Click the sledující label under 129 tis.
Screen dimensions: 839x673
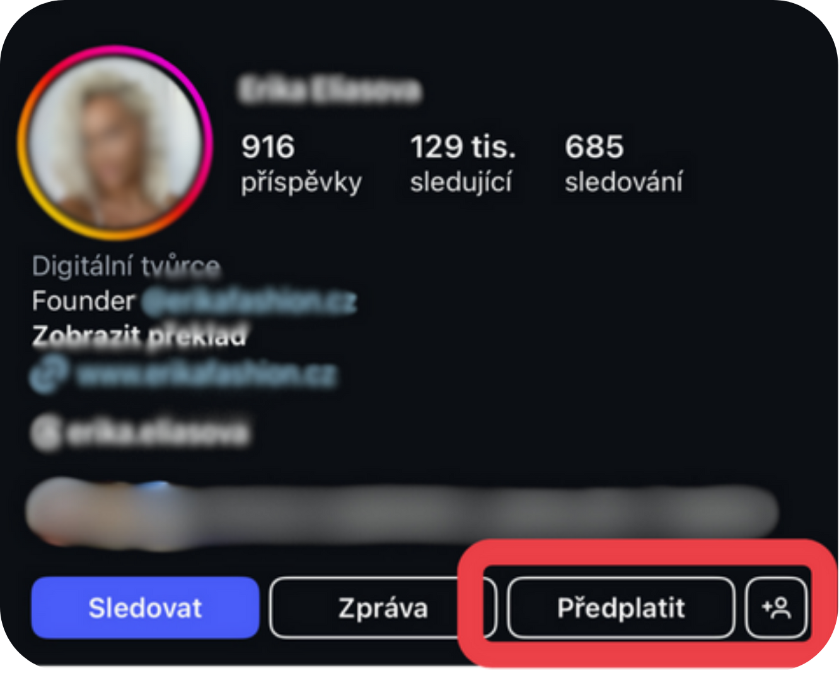pos(461,182)
